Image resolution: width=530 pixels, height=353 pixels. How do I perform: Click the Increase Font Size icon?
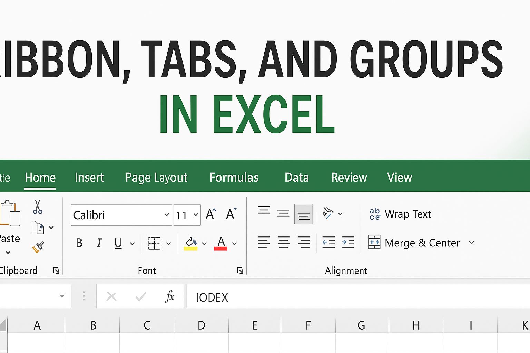pos(210,214)
